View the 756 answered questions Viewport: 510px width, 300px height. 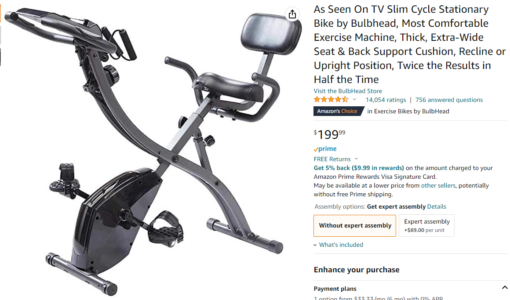pos(449,100)
